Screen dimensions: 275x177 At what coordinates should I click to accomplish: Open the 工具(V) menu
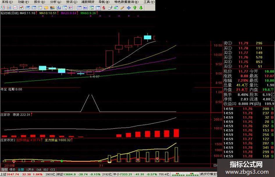click(149, 2)
